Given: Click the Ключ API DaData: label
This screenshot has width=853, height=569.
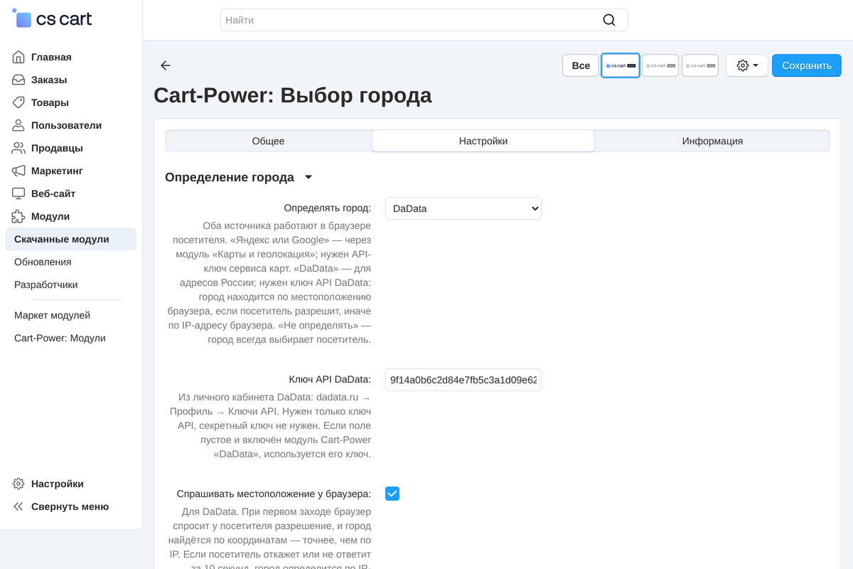Looking at the screenshot, I should point(330,379).
